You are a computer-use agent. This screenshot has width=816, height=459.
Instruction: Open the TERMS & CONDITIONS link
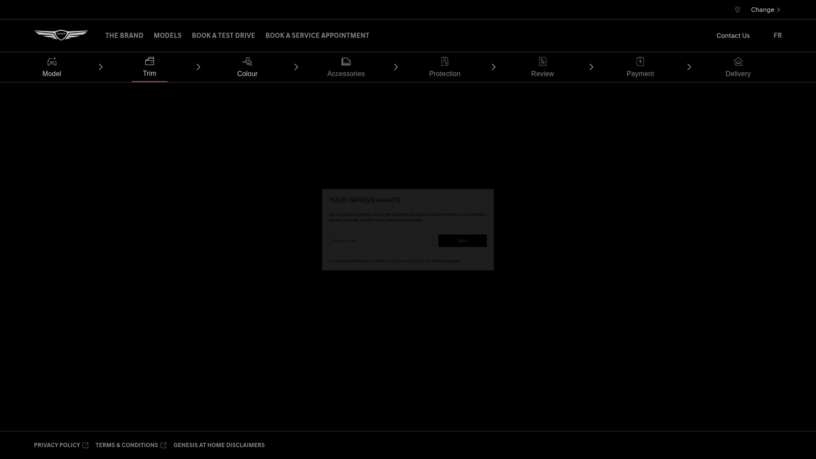pyautogui.click(x=127, y=445)
